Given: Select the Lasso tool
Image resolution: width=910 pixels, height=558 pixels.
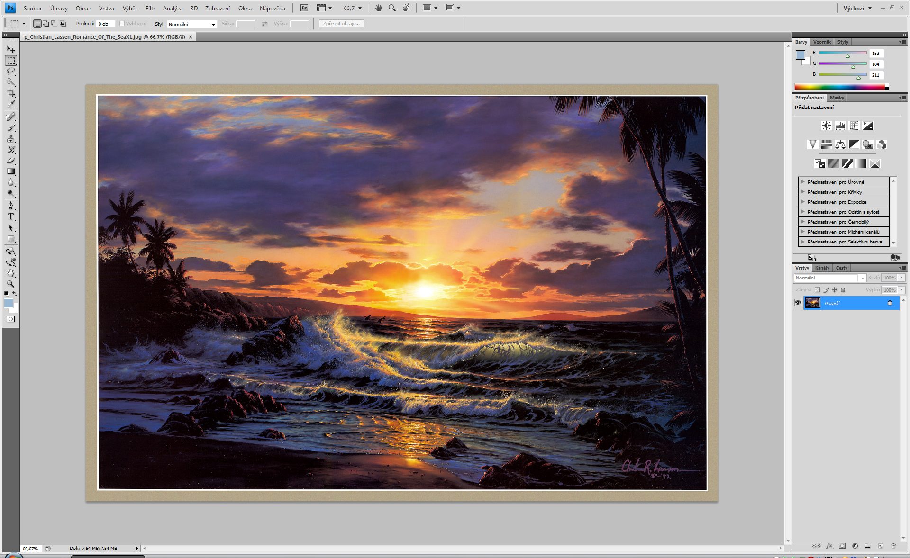Looking at the screenshot, I should point(11,72).
